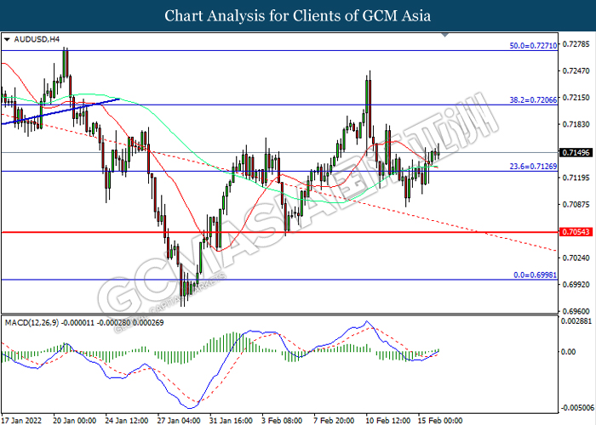Click the price axis value 0.70240
The height and width of the screenshot is (425, 596).
576,258
